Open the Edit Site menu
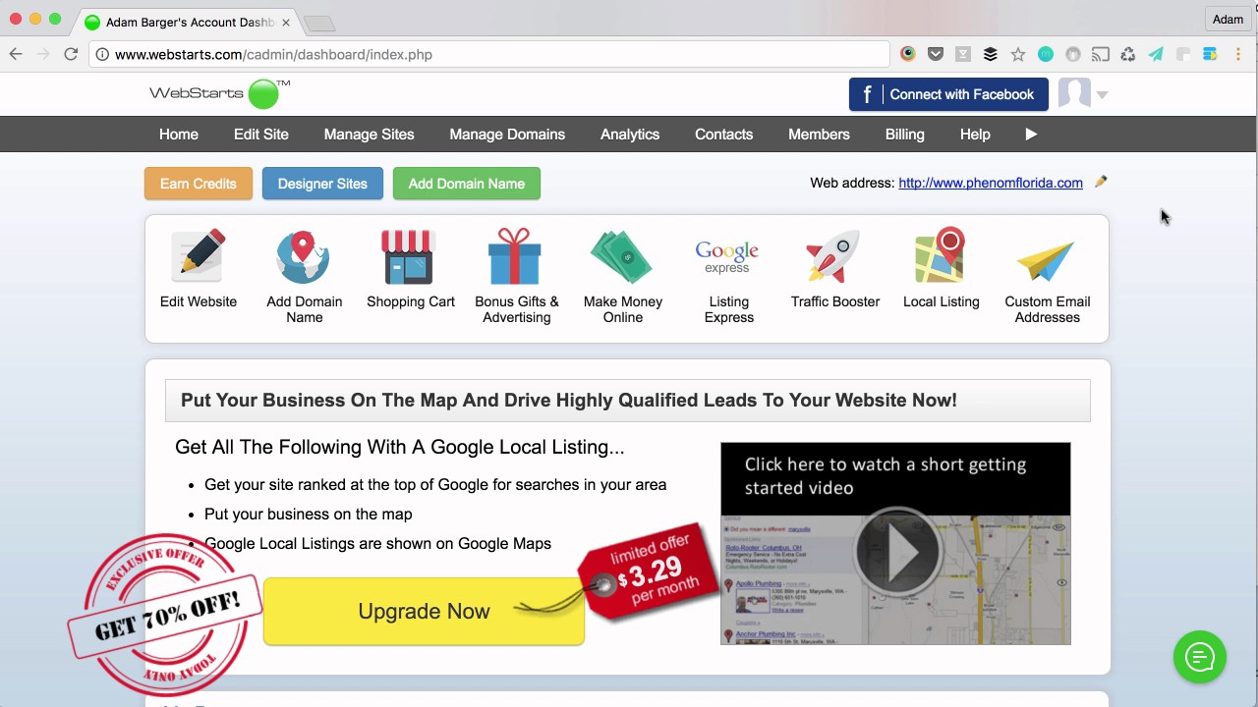Image resolution: width=1258 pixels, height=707 pixels. (x=261, y=135)
